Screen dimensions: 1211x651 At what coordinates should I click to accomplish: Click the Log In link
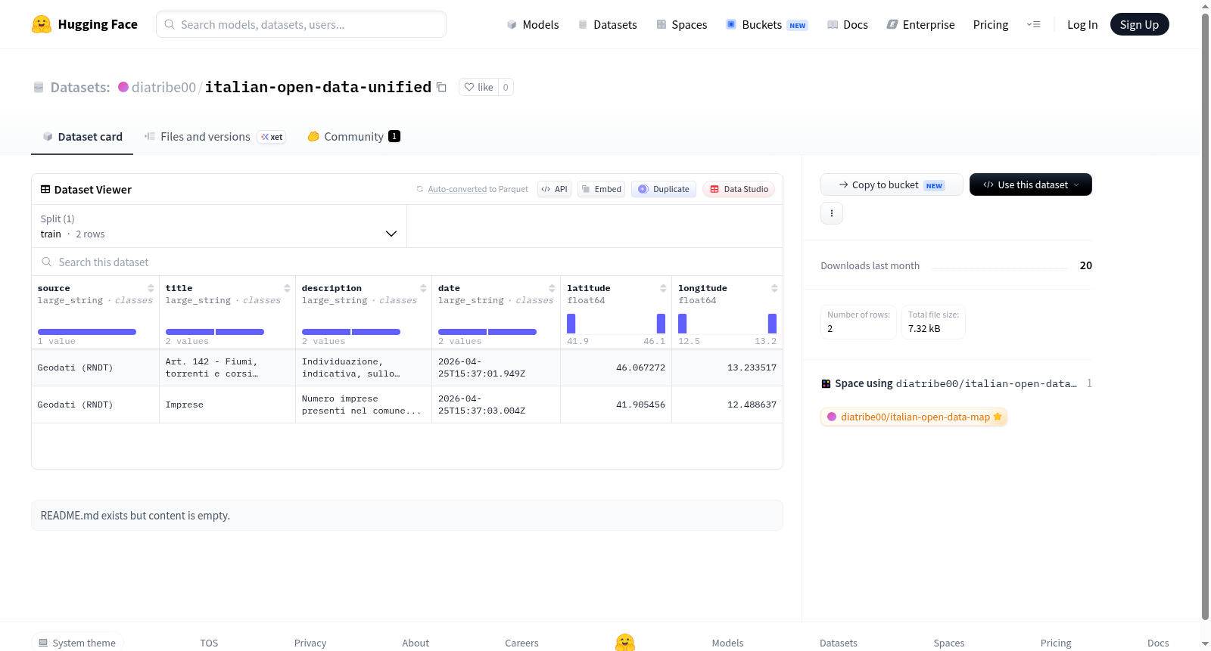click(x=1082, y=24)
